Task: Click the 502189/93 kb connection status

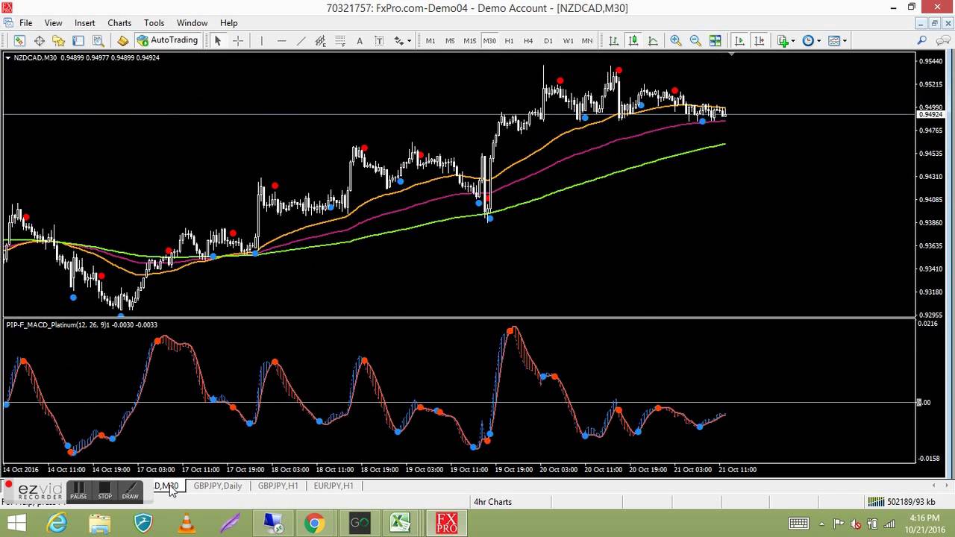Action: [901, 502]
